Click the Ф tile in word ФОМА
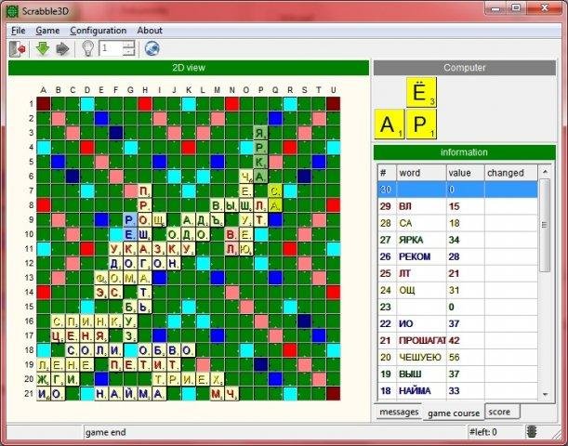 [x=101, y=278]
